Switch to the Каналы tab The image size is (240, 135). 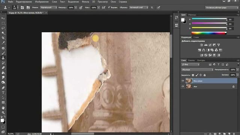[x=192, y=60]
